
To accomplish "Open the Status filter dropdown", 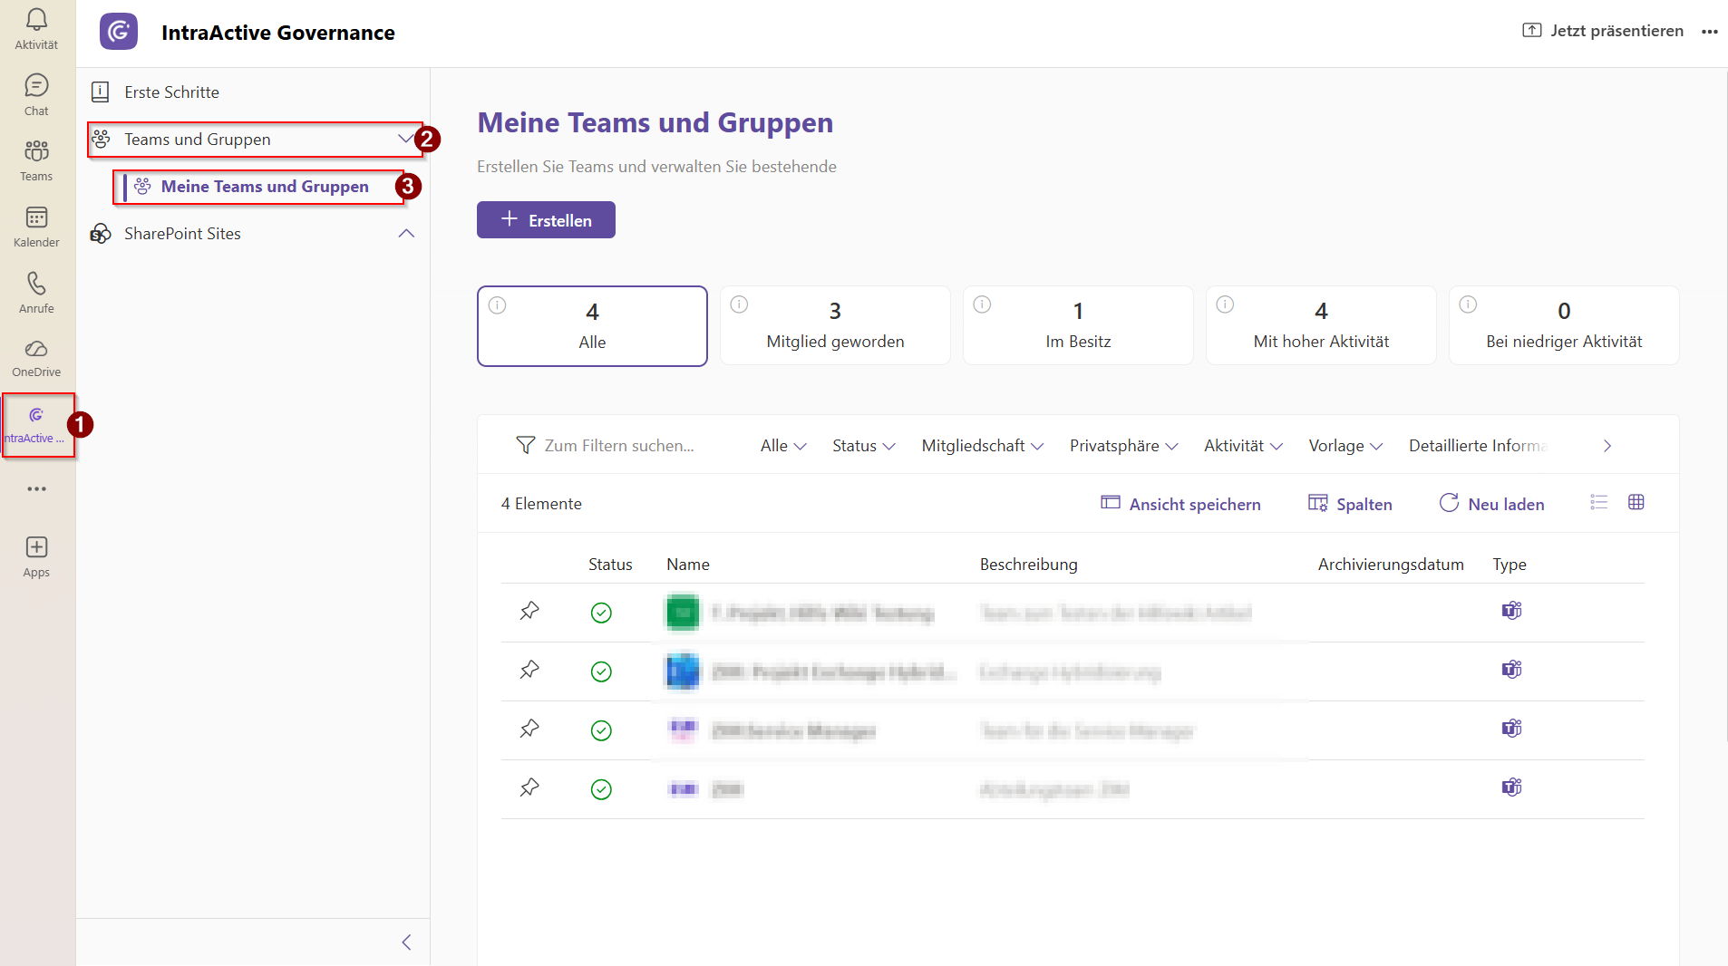I will pos(864,446).
